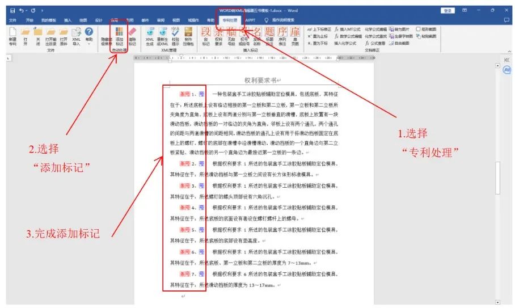The height and width of the screenshot is (308, 515).
Task: Switch to the 开始 tab
Action: tap(29, 20)
